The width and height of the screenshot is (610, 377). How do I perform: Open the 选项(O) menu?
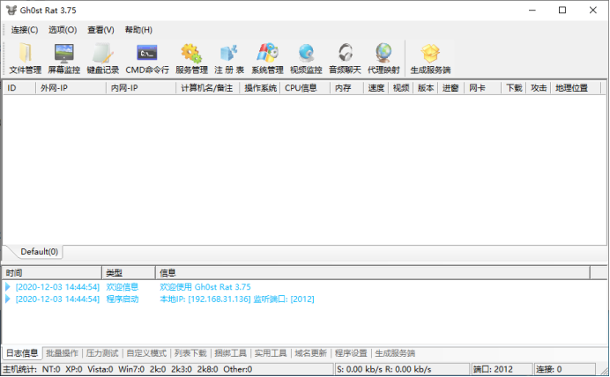point(63,30)
